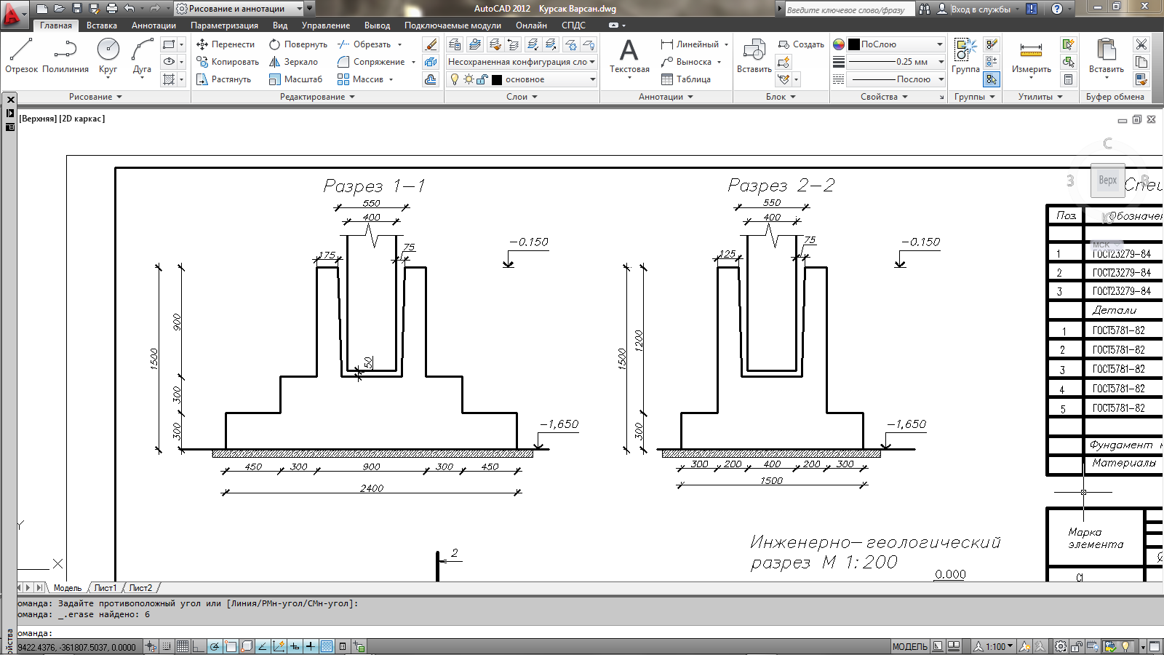Toggle the МОДЕЛЬ model space button
The image size is (1164, 655).
(909, 646)
